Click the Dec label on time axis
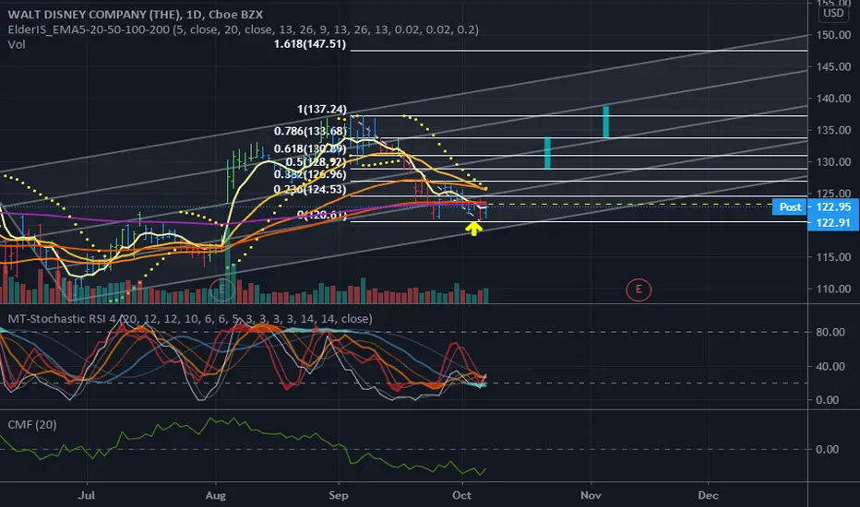Image resolution: width=860 pixels, height=507 pixels. (x=708, y=495)
